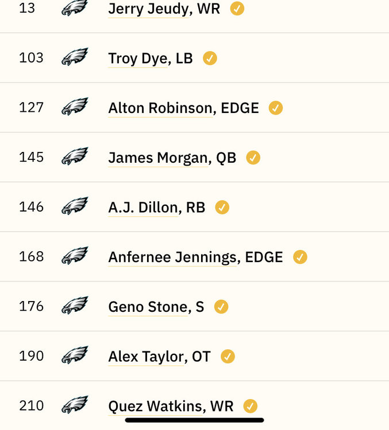Tap Eagles logo beside pick 210
389x430 pixels.
75,405
